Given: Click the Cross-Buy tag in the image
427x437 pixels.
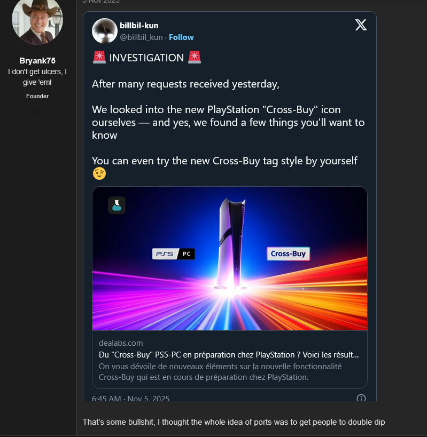Looking at the screenshot, I should click(288, 254).
